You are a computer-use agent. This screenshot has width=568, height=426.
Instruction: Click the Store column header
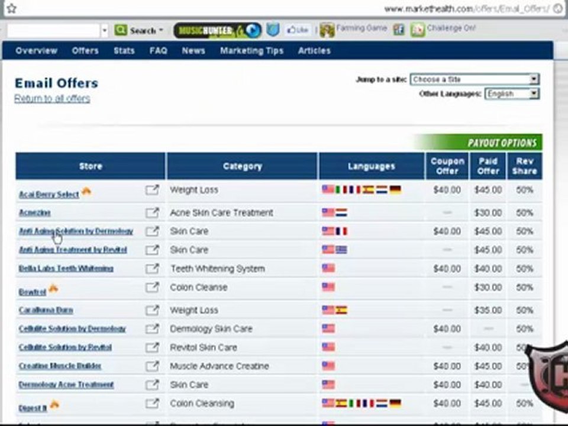(91, 166)
